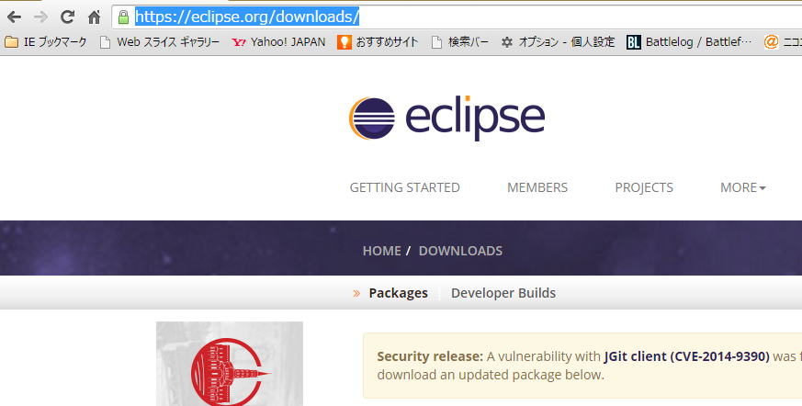Click the Eclipse logo
The width and height of the screenshot is (802, 406).
[446, 118]
